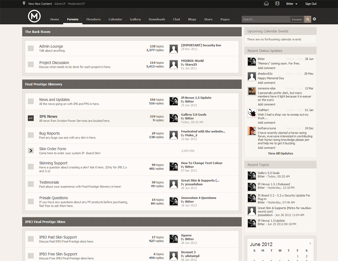Click Project Discussion forum status icon
The width and height of the screenshot is (338, 261).
coord(31,65)
